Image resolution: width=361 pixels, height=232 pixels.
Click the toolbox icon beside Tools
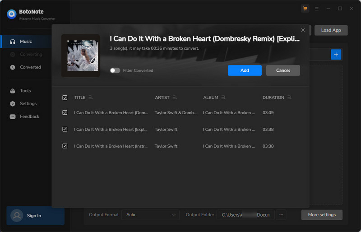point(13,91)
